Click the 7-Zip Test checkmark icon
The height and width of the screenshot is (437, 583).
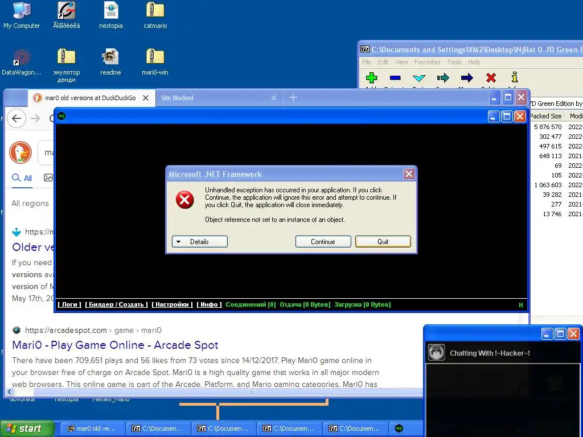(419, 77)
